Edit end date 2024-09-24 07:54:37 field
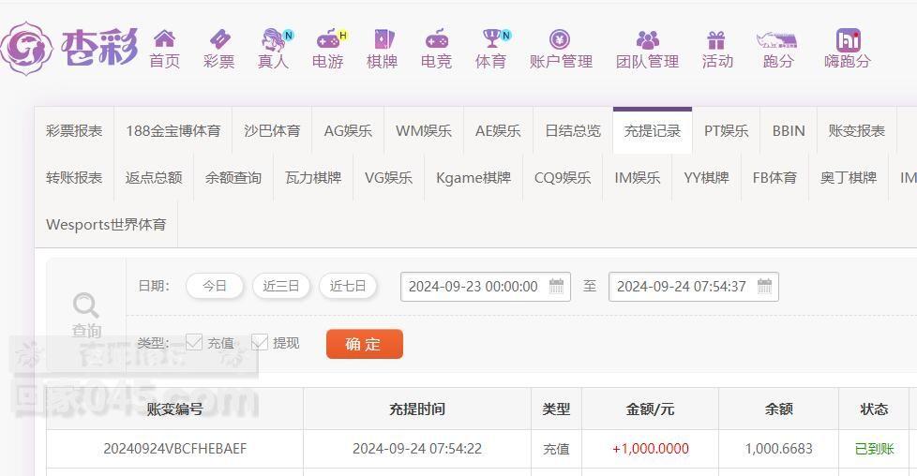Image resolution: width=917 pixels, height=476 pixels. [693, 287]
